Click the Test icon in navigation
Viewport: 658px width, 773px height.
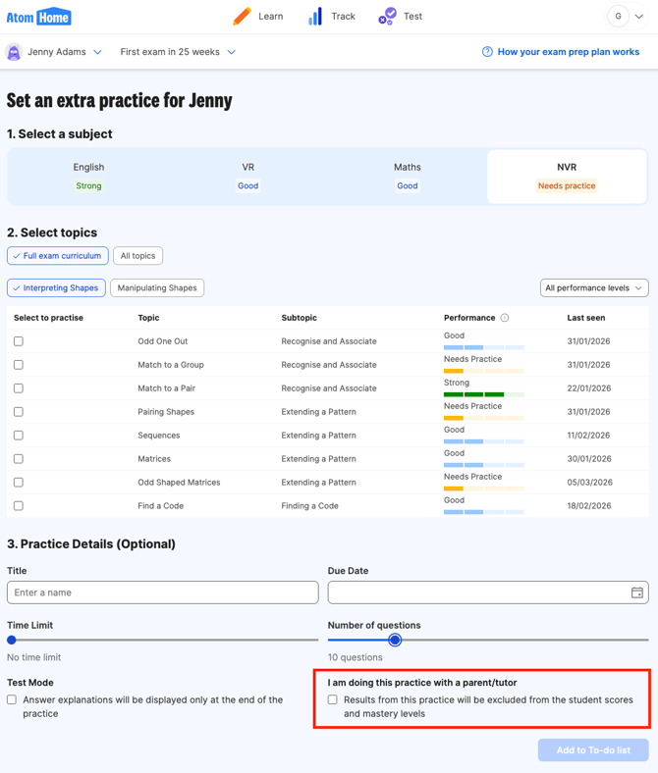(387, 17)
